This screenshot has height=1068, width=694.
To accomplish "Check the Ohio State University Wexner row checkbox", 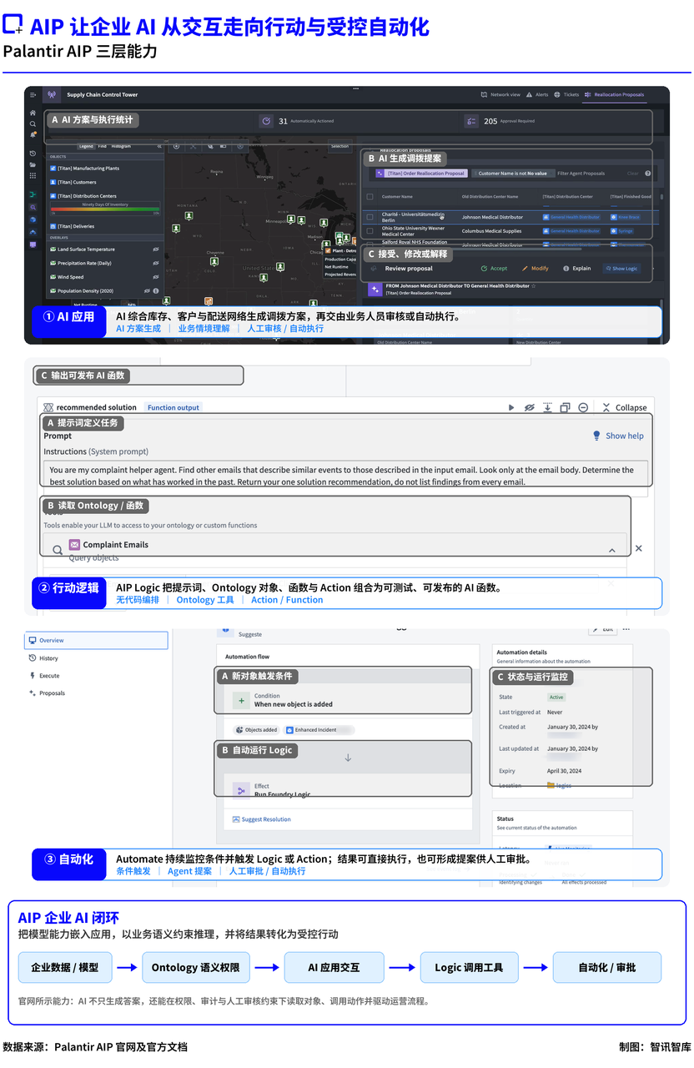I will click(370, 230).
